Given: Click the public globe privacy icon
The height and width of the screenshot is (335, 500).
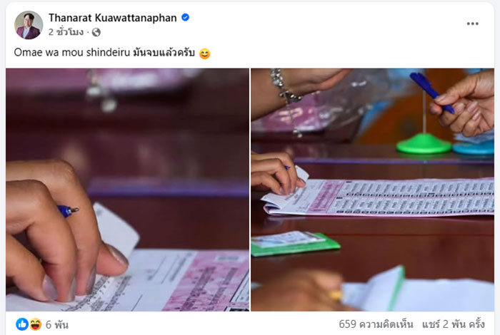Looking at the screenshot, I should click(96, 32).
